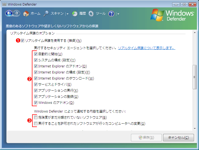
Task: Expand the scan options dropdown arrow
Action: tap(68, 14)
